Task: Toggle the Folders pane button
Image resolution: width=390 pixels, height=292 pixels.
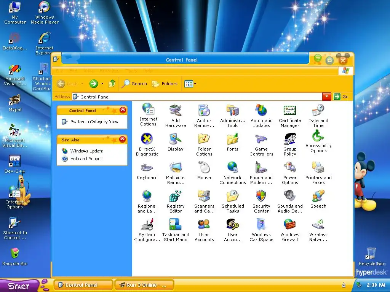Action: tap(165, 84)
